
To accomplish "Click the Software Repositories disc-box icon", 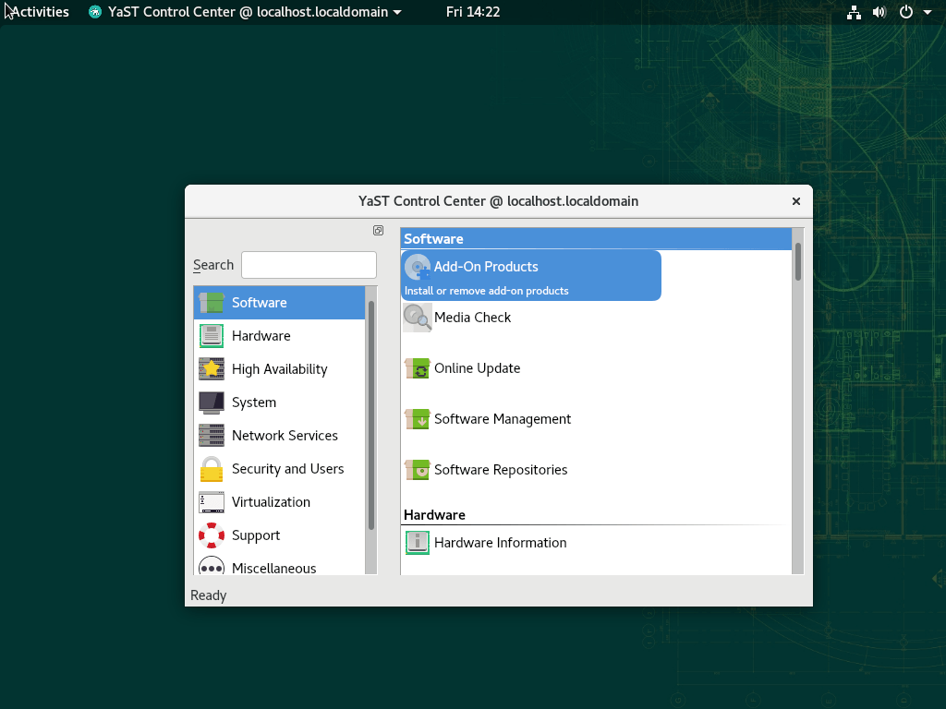I will click(x=418, y=470).
